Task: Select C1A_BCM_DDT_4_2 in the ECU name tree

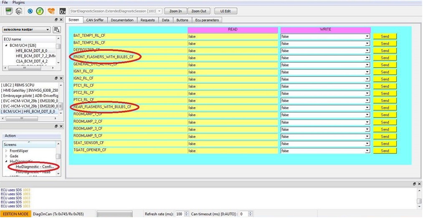Action: tap(32, 61)
